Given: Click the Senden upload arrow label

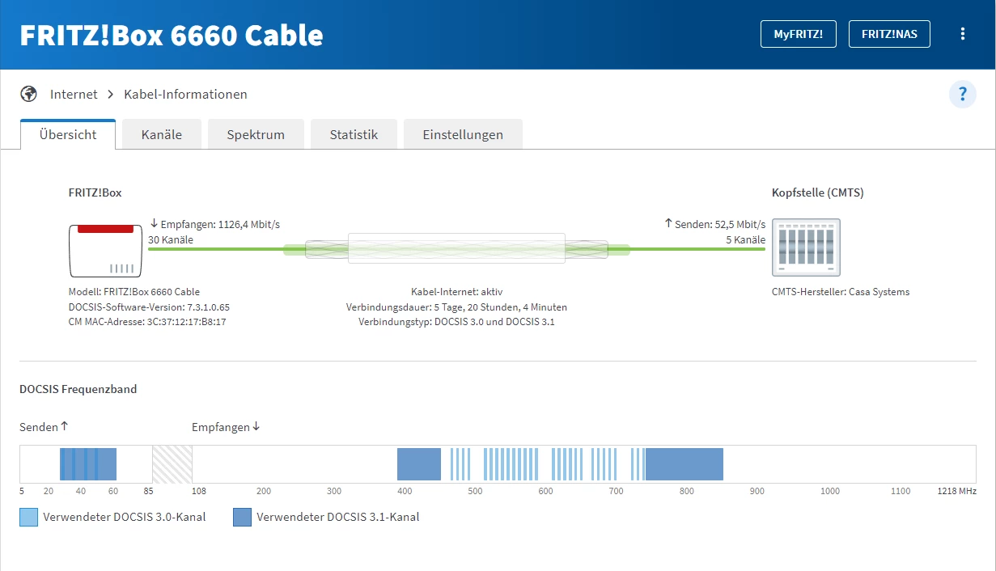Looking at the screenshot, I should tap(45, 427).
